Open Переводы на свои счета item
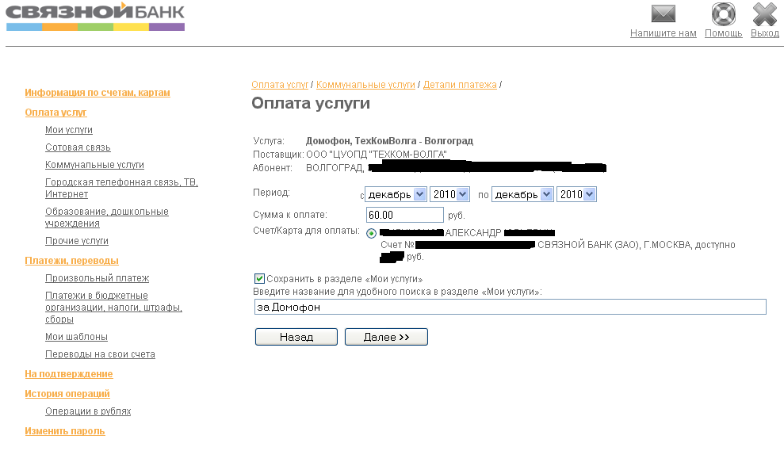The width and height of the screenshot is (784, 451). pyautogui.click(x=100, y=354)
